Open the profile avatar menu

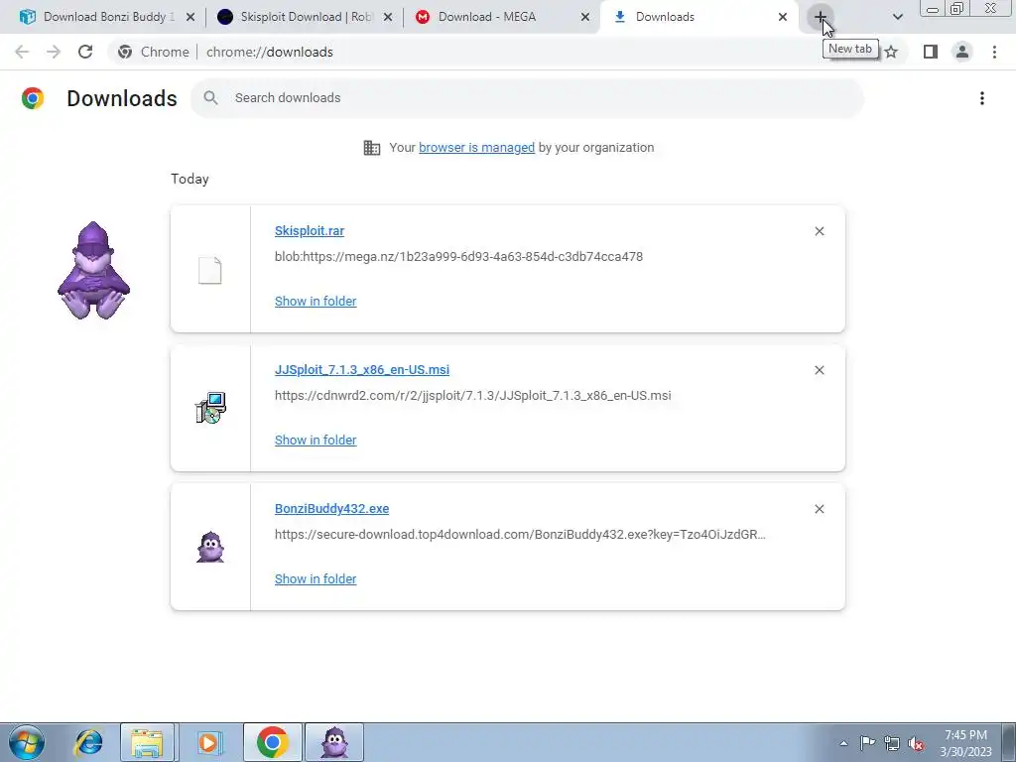[962, 52]
